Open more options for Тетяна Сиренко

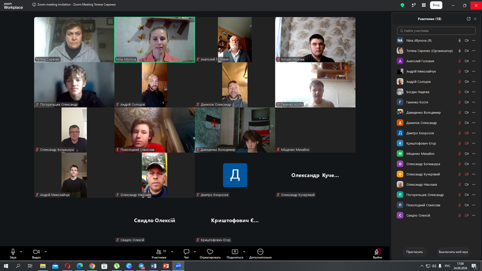(x=474, y=51)
